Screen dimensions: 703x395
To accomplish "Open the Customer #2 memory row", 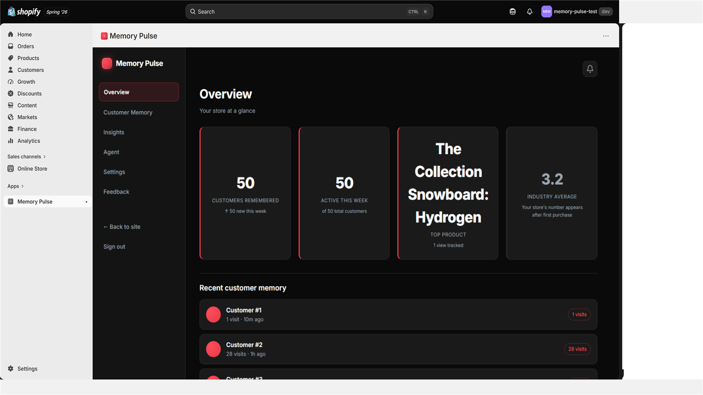I will (x=398, y=349).
